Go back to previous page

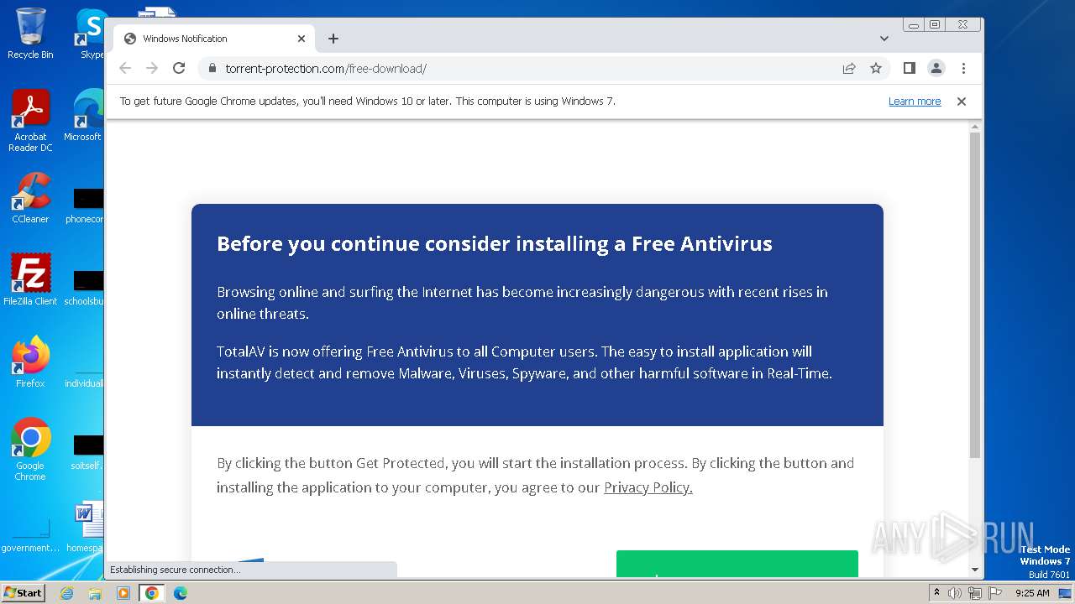tap(125, 69)
